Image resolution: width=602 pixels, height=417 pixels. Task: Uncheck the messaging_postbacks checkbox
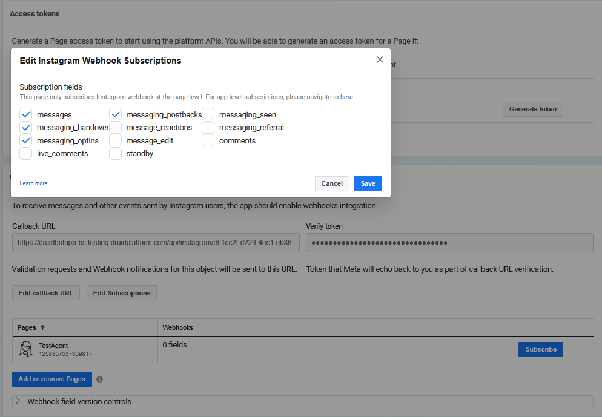click(115, 114)
